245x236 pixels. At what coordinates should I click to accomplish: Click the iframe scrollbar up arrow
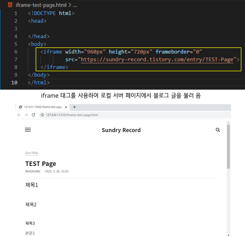228,123
